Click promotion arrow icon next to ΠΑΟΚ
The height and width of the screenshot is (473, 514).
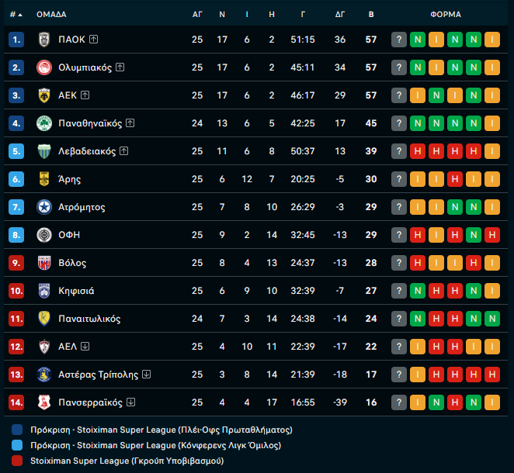(x=94, y=40)
